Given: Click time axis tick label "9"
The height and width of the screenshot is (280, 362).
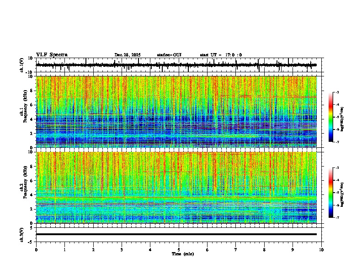Looking at the screenshot, I should [293, 250].
